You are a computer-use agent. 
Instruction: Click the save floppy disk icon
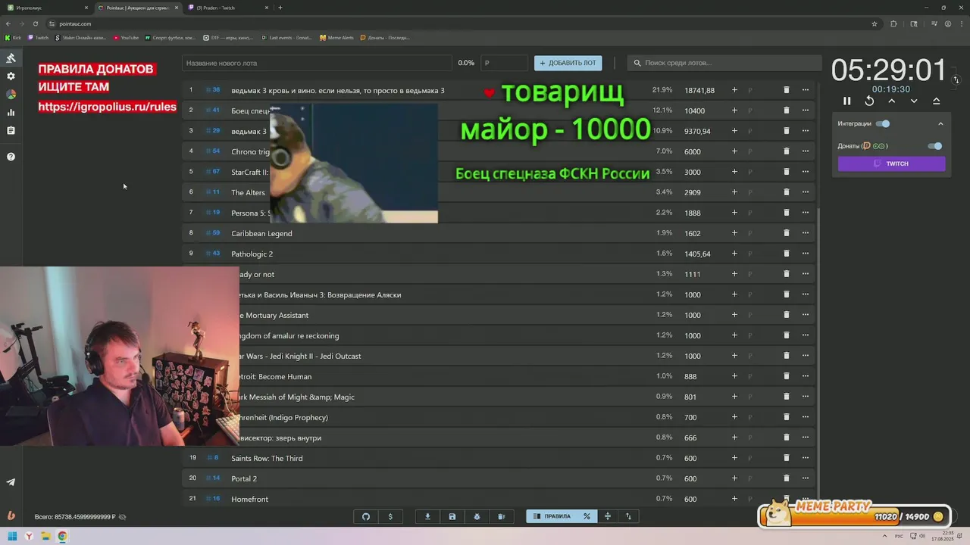(452, 516)
